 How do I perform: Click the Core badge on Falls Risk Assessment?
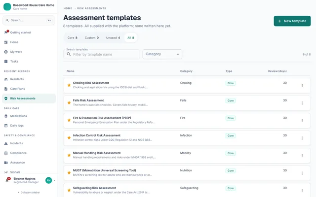tap(231, 100)
